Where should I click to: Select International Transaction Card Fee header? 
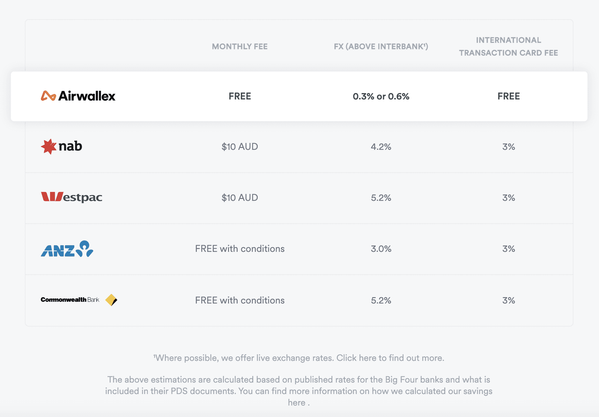[x=508, y=47]
